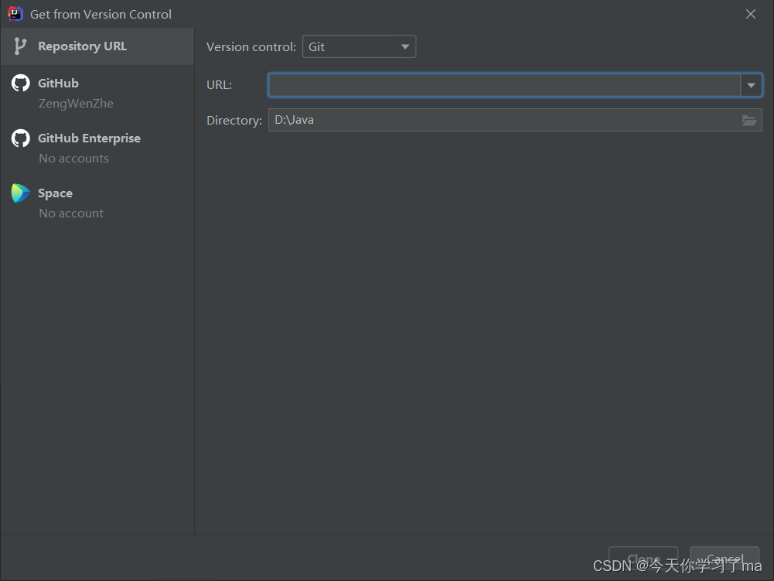774x581 pixels.
Task: Click the No account text under Space
Action: pyautogui.click(x=71, y=214)
